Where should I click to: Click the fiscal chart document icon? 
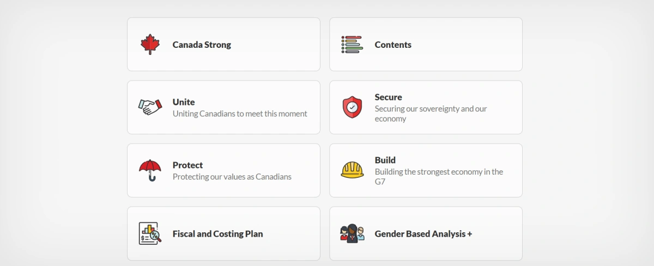pyautogui.click(x=150, y=233)
